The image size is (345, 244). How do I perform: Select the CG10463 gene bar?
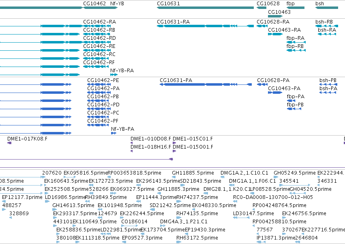pos(275,16)
